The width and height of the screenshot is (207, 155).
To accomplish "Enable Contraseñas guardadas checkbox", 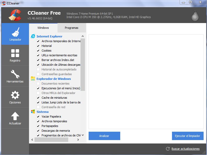I will [38, 74].
